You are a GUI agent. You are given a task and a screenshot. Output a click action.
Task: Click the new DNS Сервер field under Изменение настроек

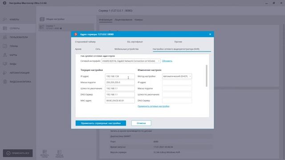point(177,100)
